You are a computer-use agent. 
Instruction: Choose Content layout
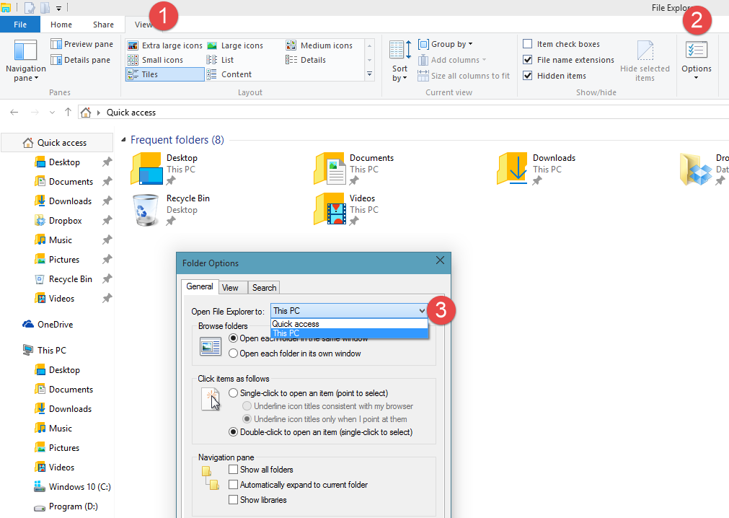pos(229,74)
